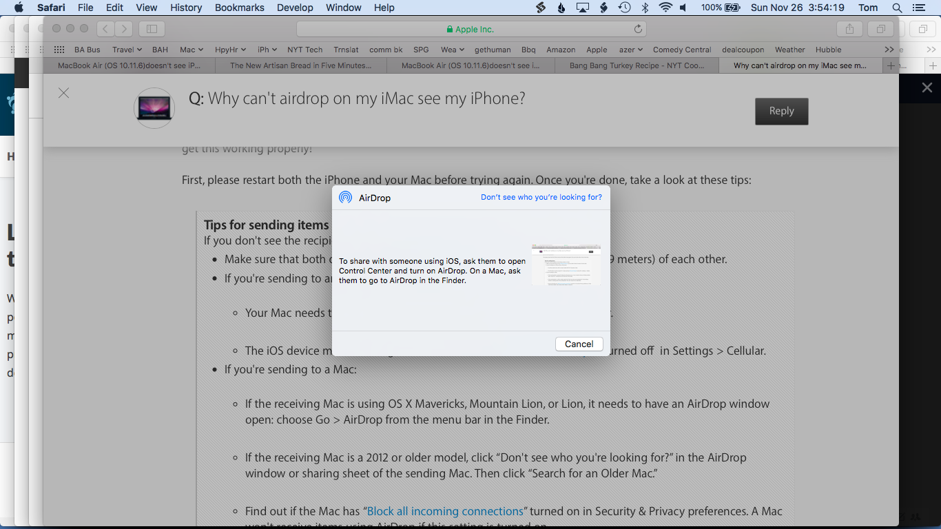The width and height of the screenshot is (941, 529).
Task: Open the Comedy Central bookmark
Action: pyautogui.click(x=682, y=50)
